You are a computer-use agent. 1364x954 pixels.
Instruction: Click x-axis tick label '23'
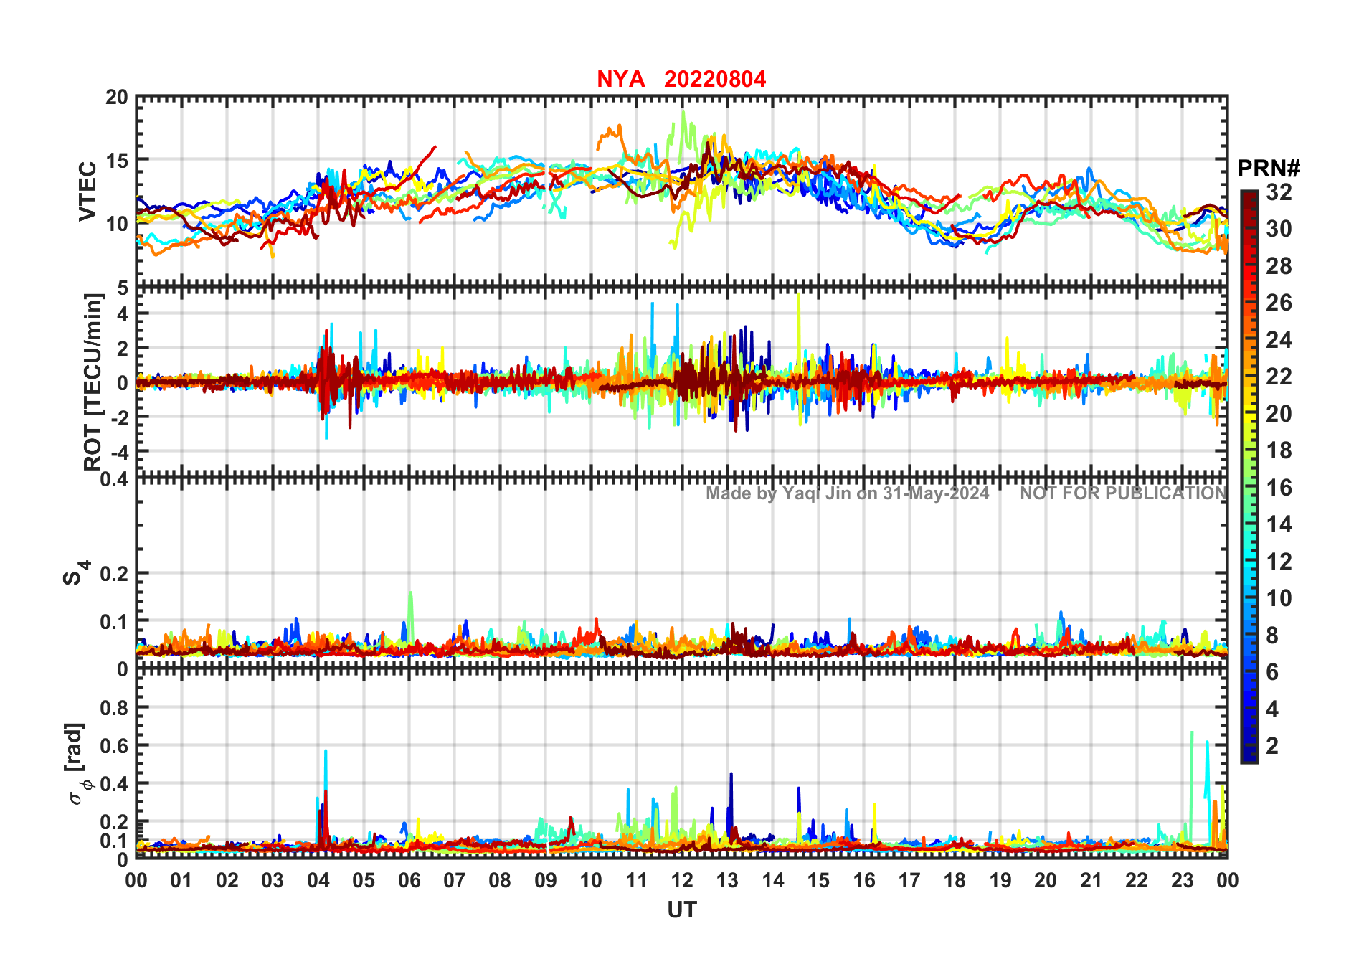click(1182, 880)
